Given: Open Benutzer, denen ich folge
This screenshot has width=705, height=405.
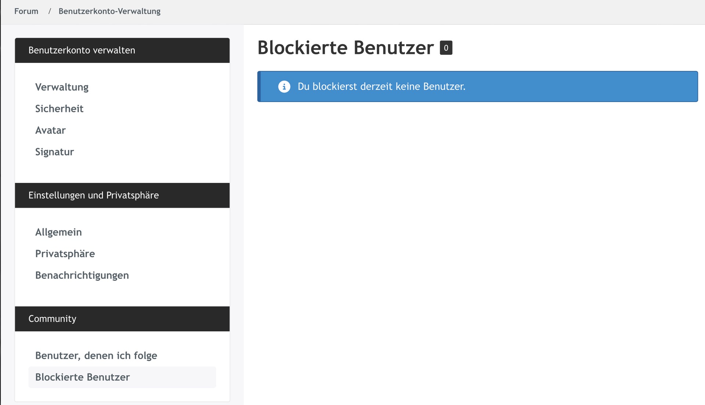Looking at the screenshot, I should (96, 355).
